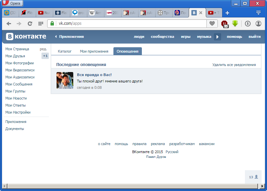
Task: Click the ВКонтакте logo
Action: pyautogui.click(x=26, y=37)
